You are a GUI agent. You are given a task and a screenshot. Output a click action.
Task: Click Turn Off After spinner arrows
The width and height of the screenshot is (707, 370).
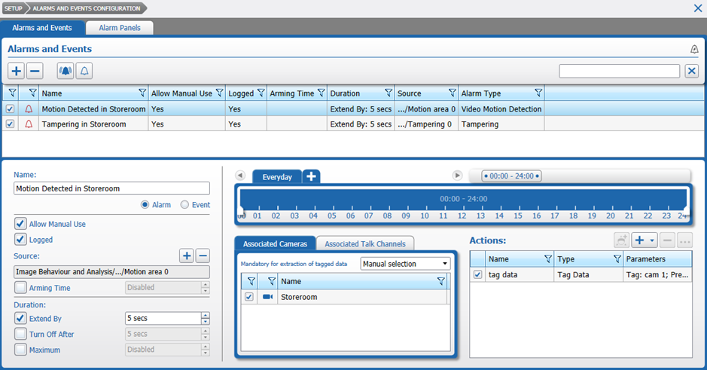coord(206,334)
